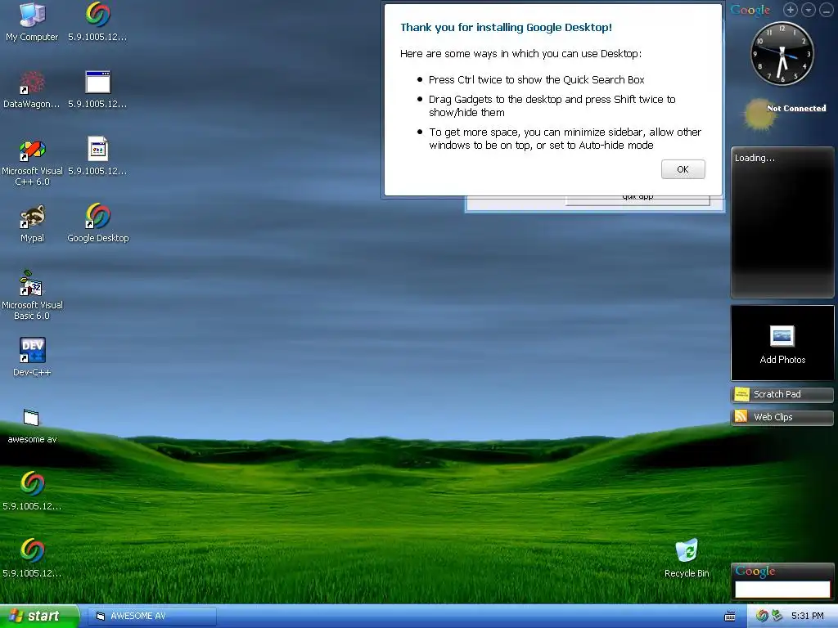The image size is (838, 628).
Task: Switch to the AWESOME AV taskbar button
Action: pos(151,617)
